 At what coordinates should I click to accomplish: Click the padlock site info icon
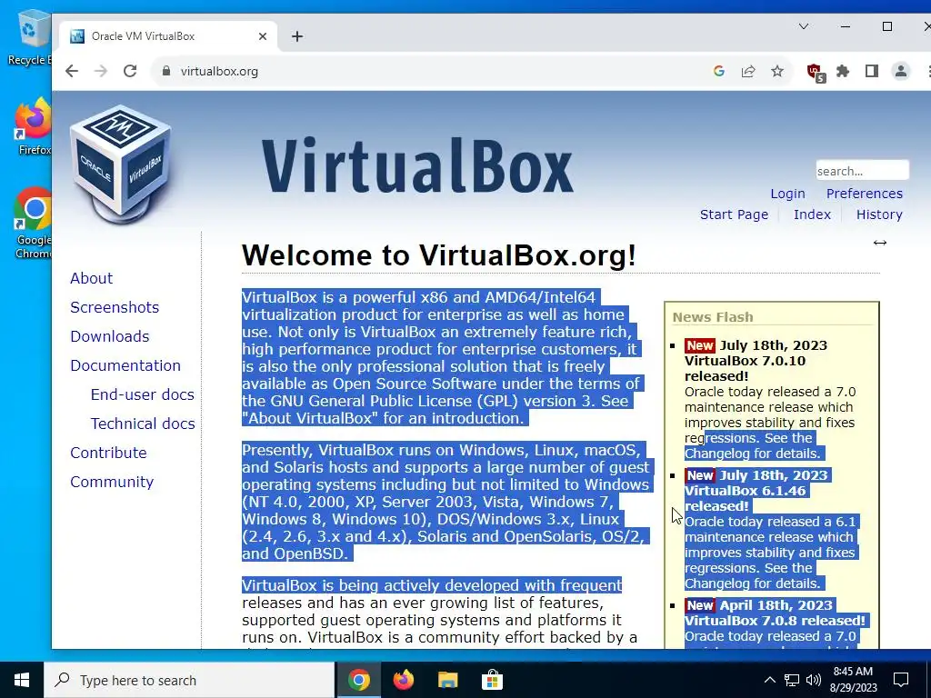[166, 71]
